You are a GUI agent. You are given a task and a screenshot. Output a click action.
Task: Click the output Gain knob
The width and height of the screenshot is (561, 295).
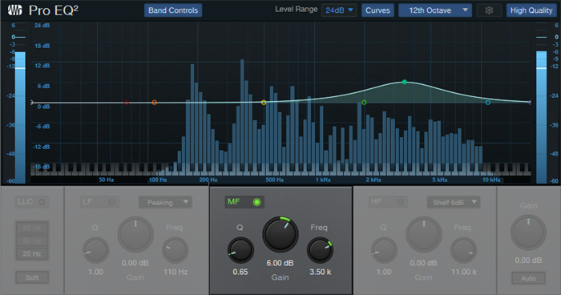[528, 232]
